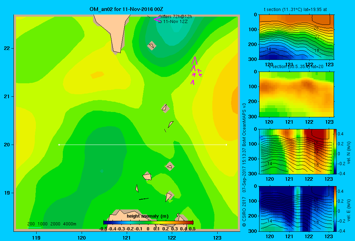Click the latitude label 22 on the map axis

[7, 49]
